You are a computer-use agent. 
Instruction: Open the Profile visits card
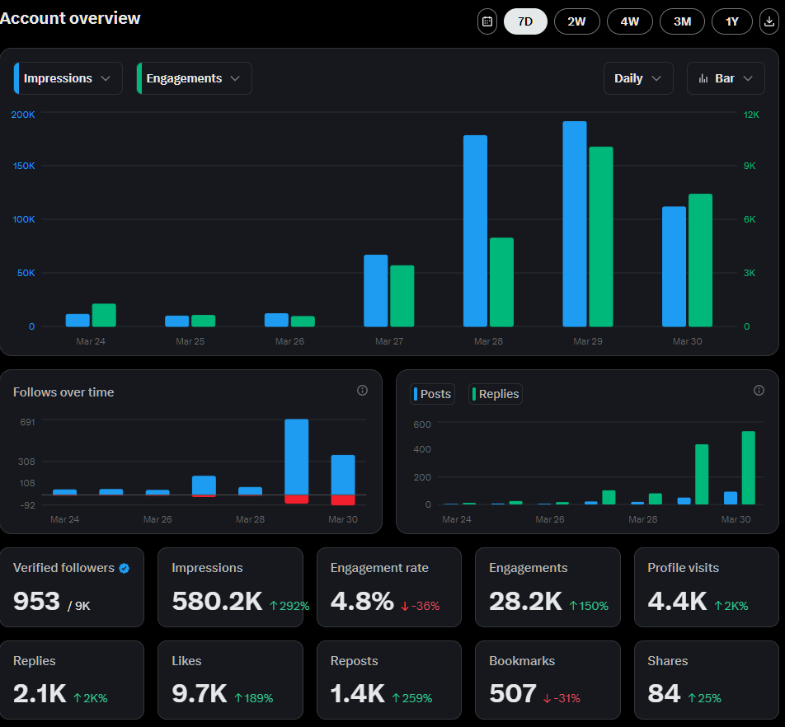coord(707,588)
